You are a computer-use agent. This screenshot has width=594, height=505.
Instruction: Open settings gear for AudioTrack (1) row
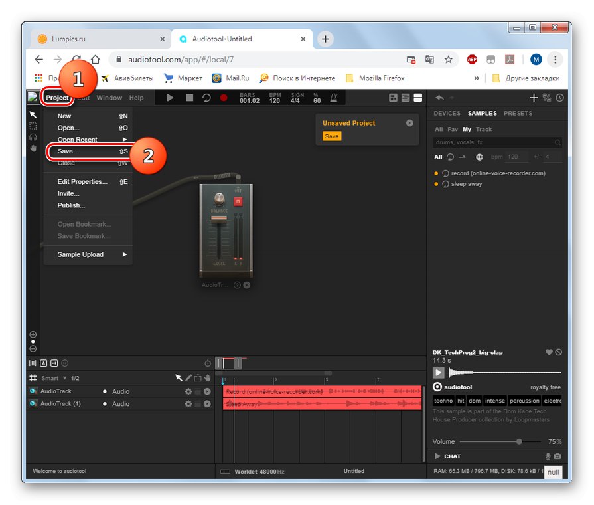coord(188,404)
